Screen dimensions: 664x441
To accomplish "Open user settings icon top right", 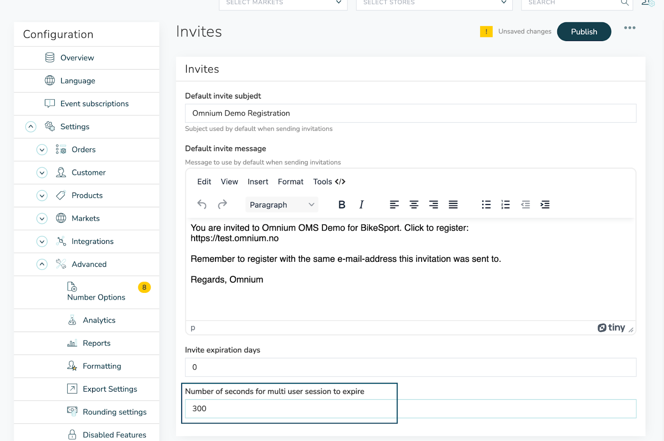I will click(x=648, y=2).
